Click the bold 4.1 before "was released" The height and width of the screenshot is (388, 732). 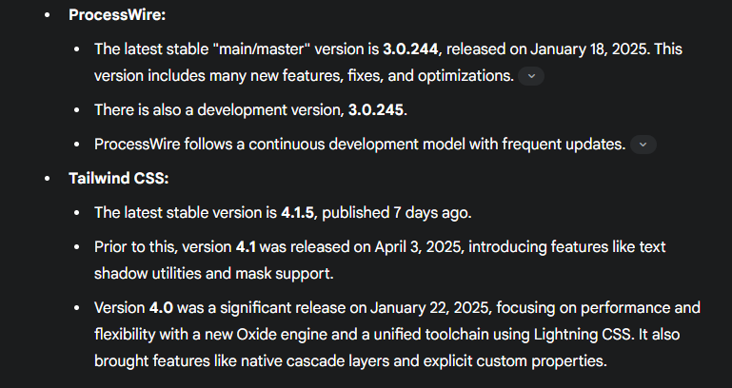(x=246, y=246)
